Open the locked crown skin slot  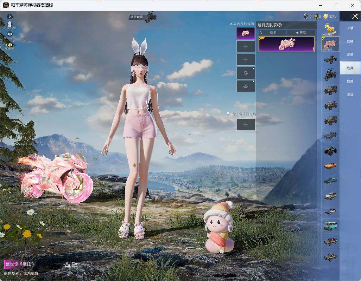pos(246,86)
